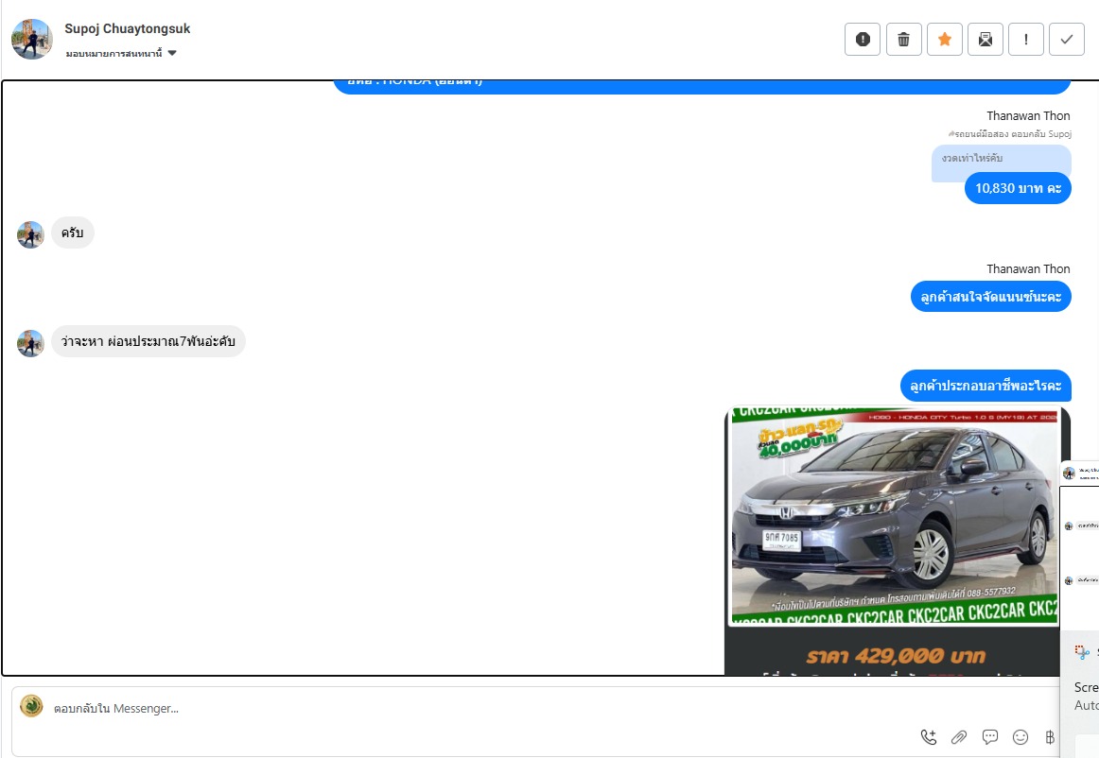Viewport: 1099px width, 758px height.
Task: Click the spam report exclamation circle icon
Action: click(x=863, y=40)
